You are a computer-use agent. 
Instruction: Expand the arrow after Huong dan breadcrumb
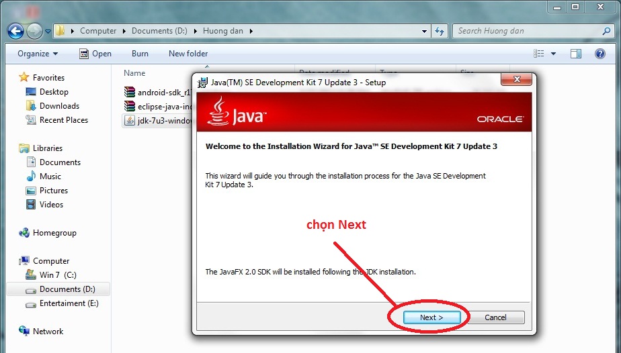[251, 31]
